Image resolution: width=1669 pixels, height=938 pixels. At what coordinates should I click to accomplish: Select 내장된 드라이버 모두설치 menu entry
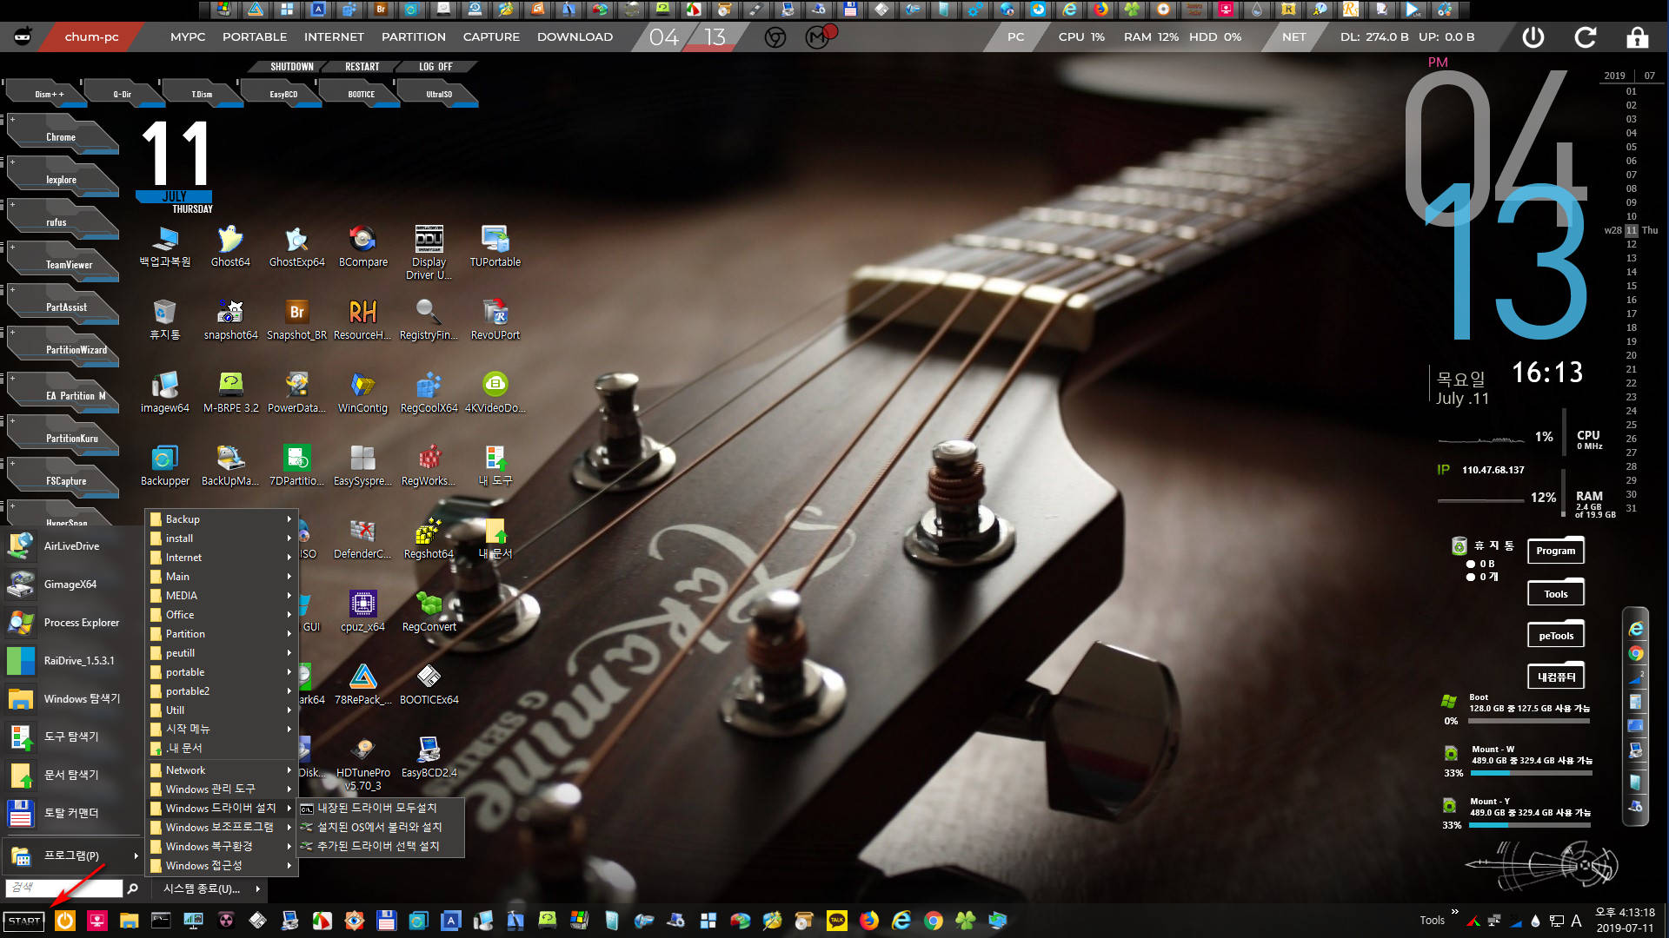[380, 809]
